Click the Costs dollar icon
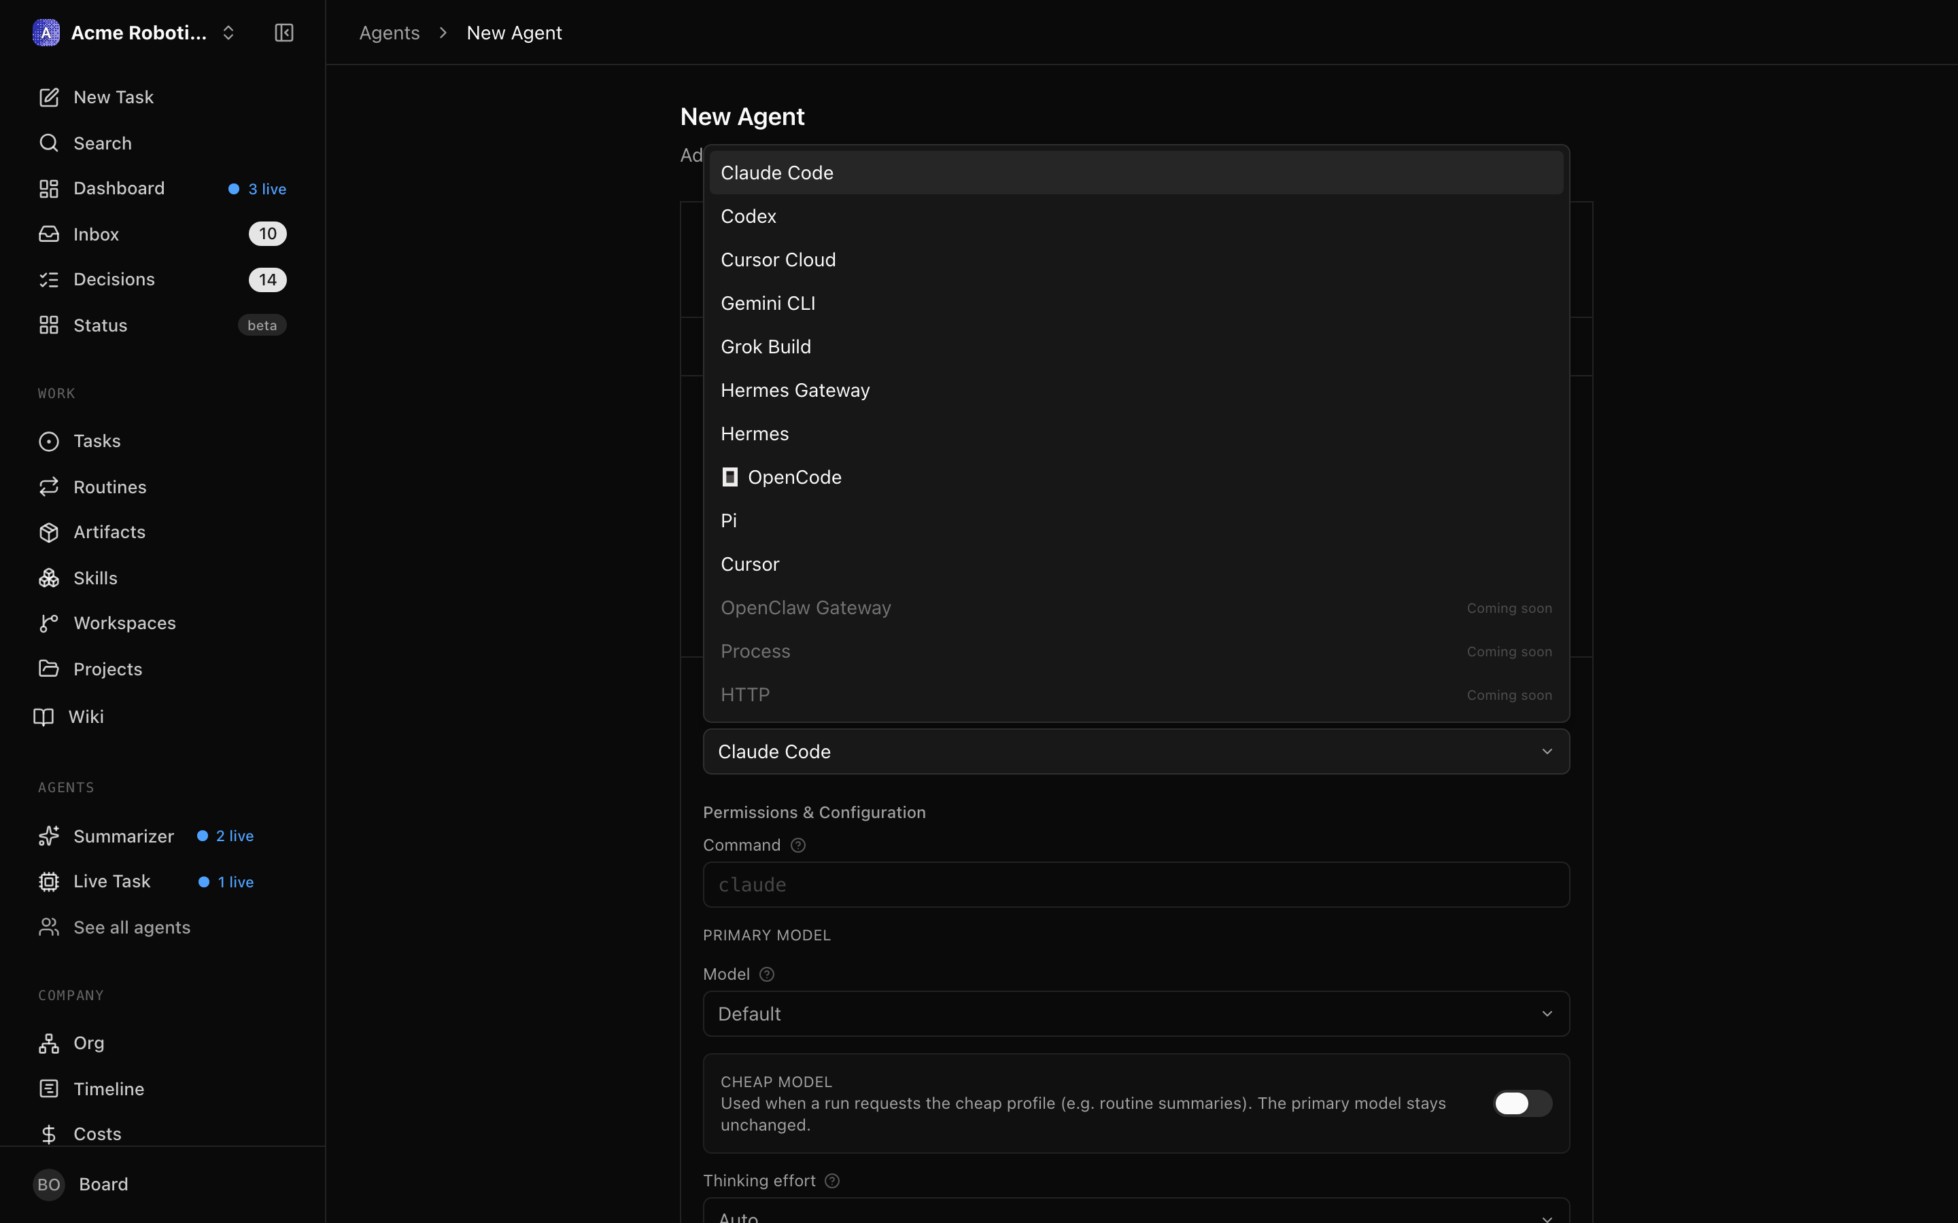1958x1223 pixels. (48, 1134)
